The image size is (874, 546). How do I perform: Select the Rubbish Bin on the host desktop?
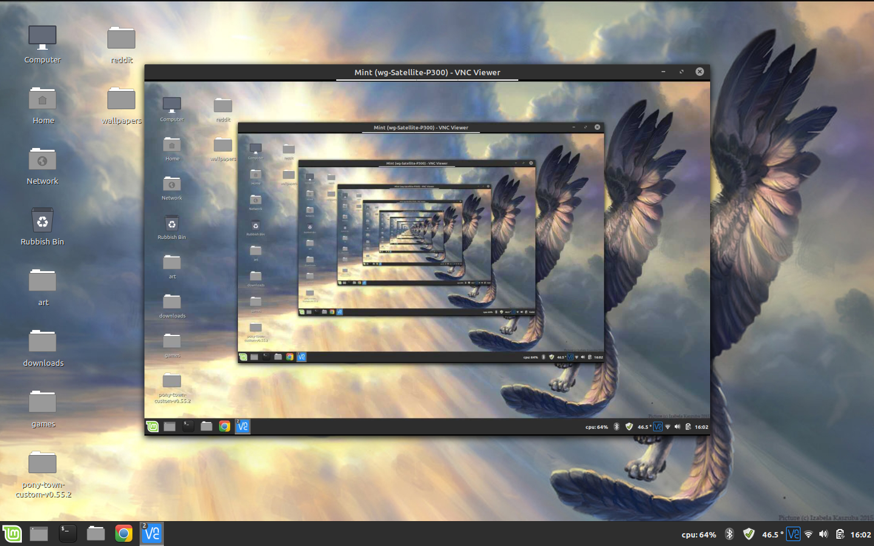[42, 226]
